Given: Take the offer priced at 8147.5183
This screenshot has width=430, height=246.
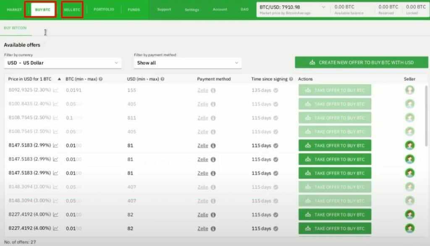Looking at the screenshot, I should click(x=335, y=145).
